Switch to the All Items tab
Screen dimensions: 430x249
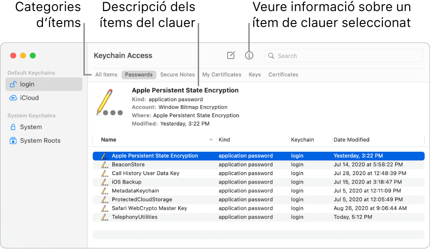[x=106, y=75]
